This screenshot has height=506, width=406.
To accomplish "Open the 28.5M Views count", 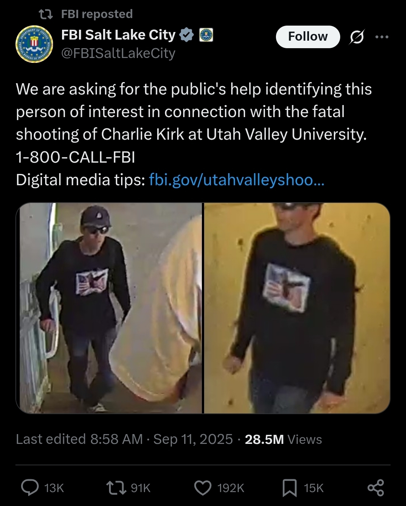I will [283, 439].
